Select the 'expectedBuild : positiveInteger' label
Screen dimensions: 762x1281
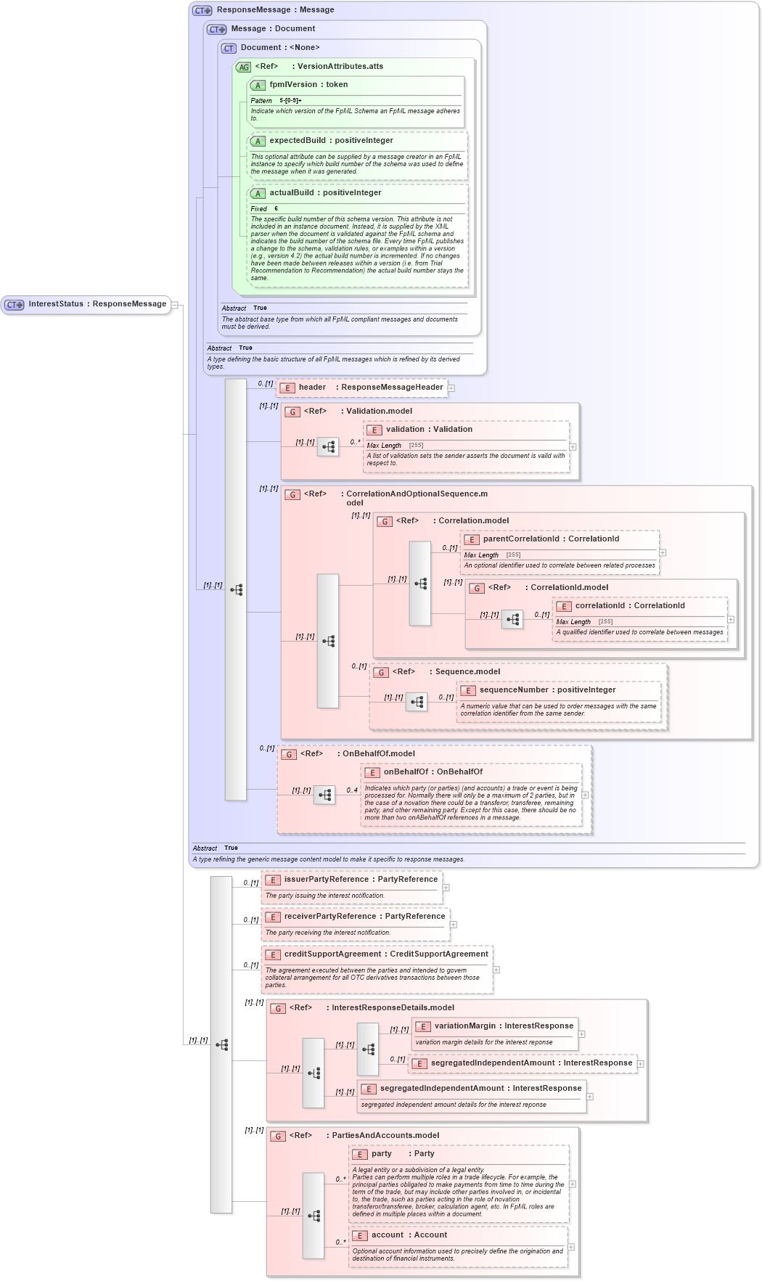[x=331, y=141]
